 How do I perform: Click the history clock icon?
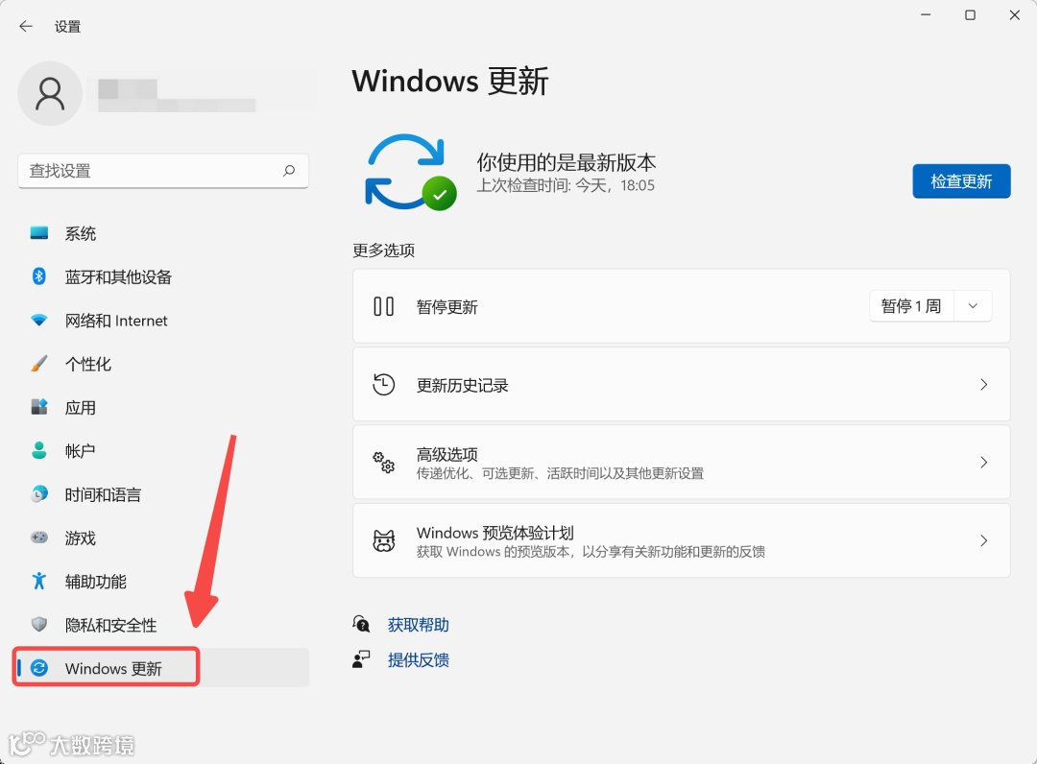click(383, 385)
